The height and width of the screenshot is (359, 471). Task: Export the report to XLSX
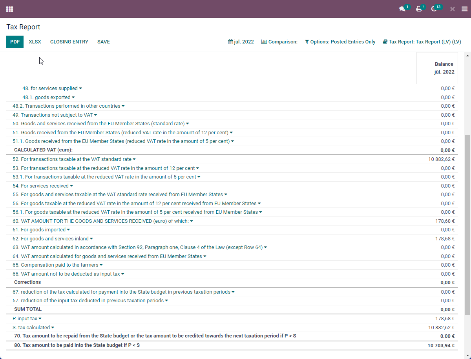[x=35, y=41]
